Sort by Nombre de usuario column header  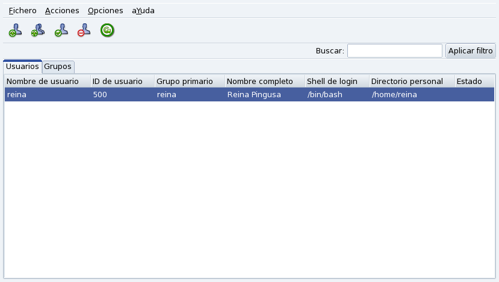click(47, 81)
